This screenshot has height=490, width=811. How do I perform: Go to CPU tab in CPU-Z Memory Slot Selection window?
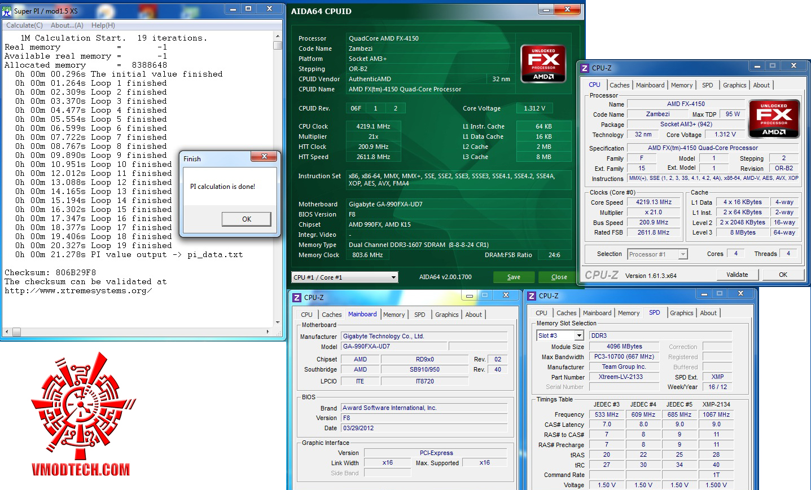(x=541, y=313)
